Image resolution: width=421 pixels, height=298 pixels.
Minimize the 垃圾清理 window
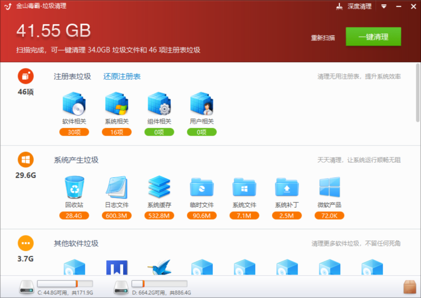pyautogui.click(x=399, y=6)
